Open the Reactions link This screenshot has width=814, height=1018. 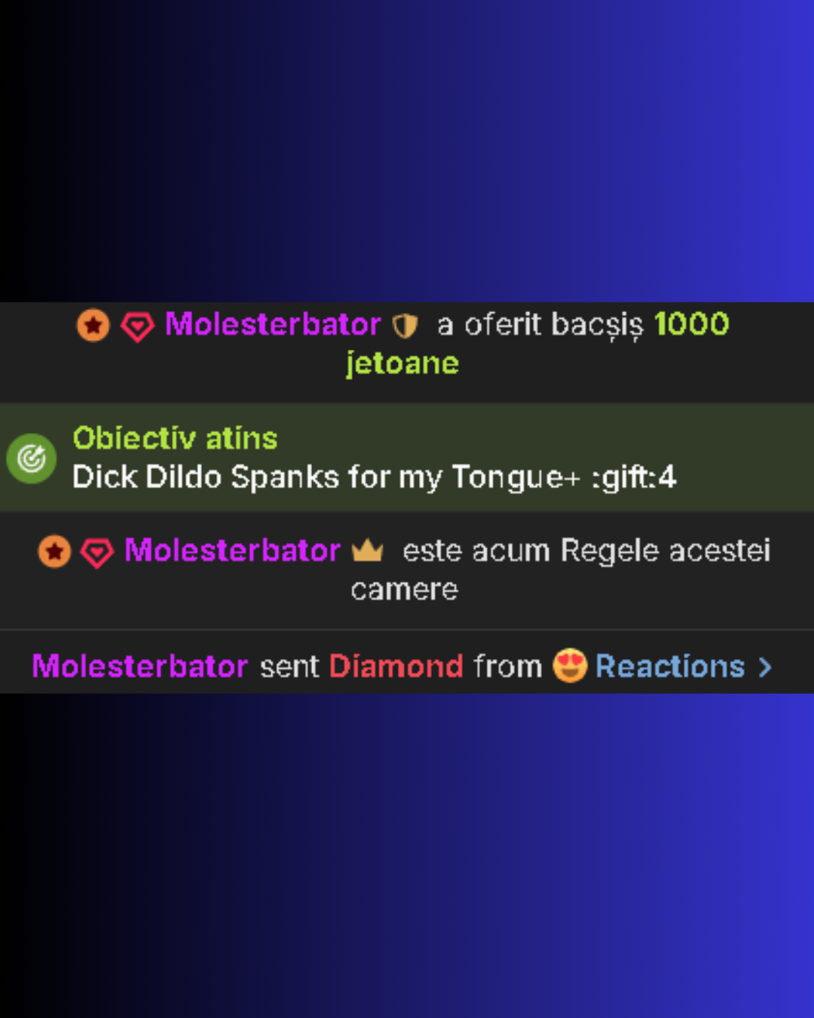(x=670, y=667)
